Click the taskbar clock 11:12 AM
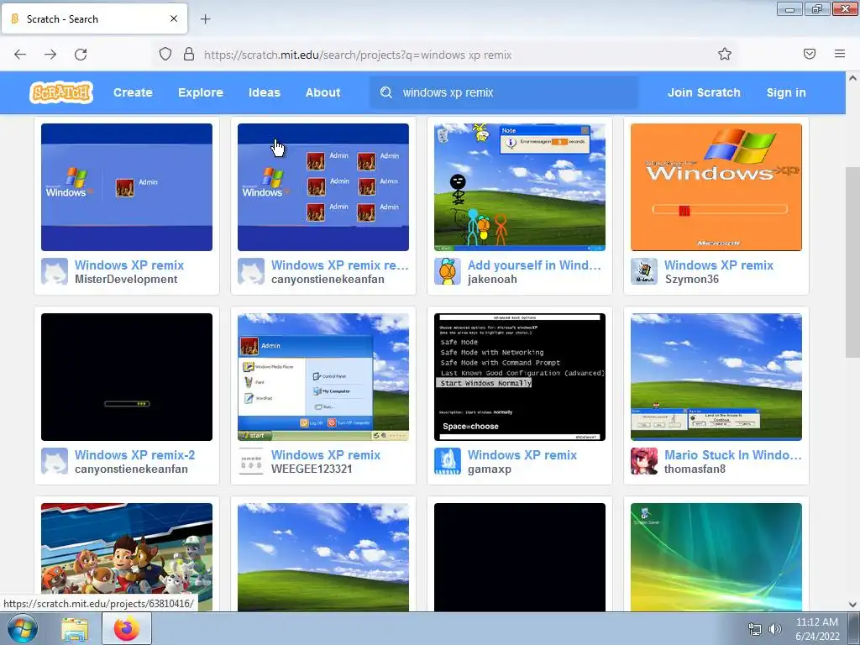860x645 pixels. point(817,622)
